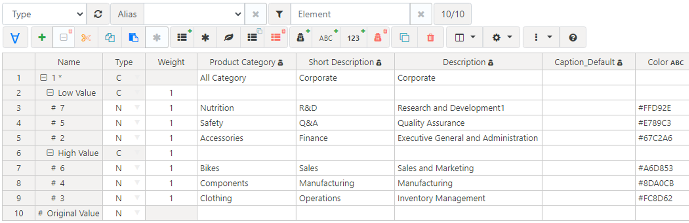The height and width of the screenshot is (223, 689).
Task: Click the 'Components' product category cell
Action: 247,183
